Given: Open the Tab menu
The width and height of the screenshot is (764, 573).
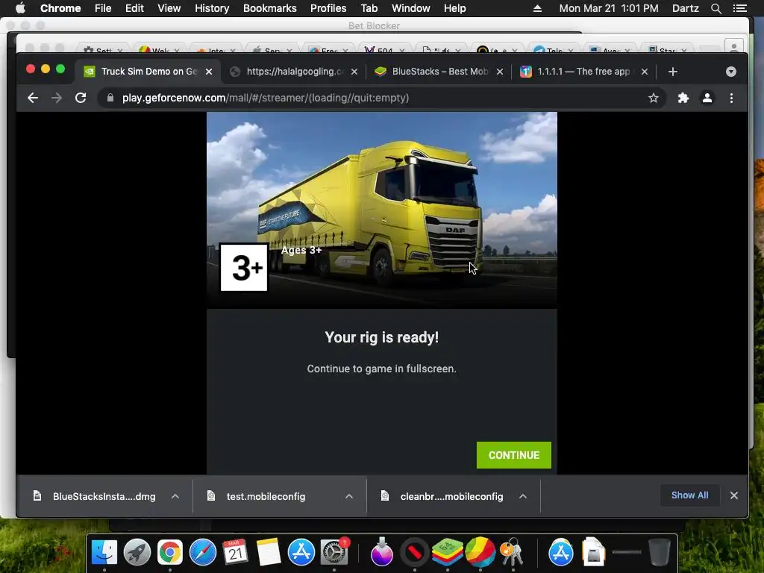Looking at the screenshot, I should click(x=369, y=8).
